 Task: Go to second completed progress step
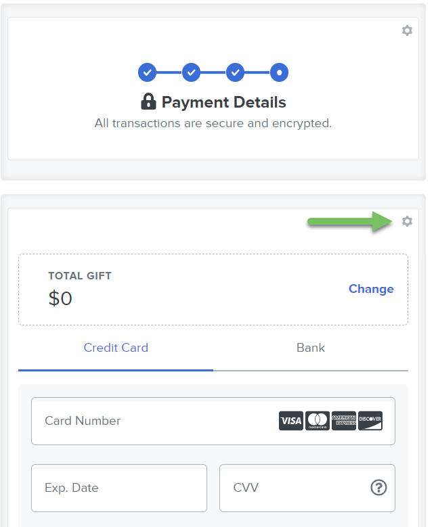tap(191, 72)
